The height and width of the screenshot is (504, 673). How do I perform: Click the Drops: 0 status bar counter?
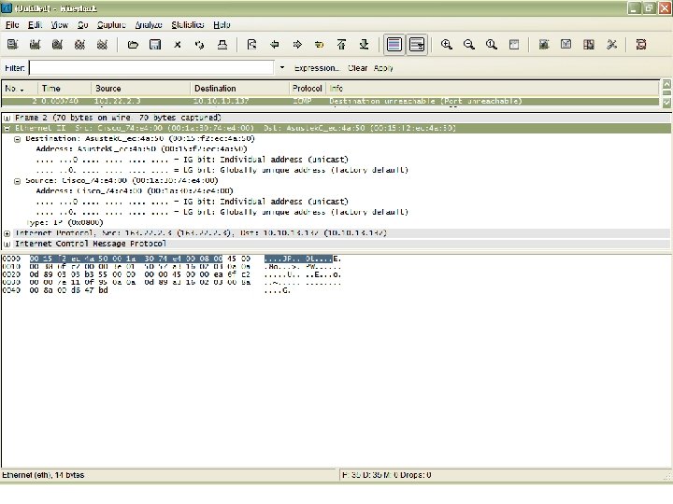point(415,475)
